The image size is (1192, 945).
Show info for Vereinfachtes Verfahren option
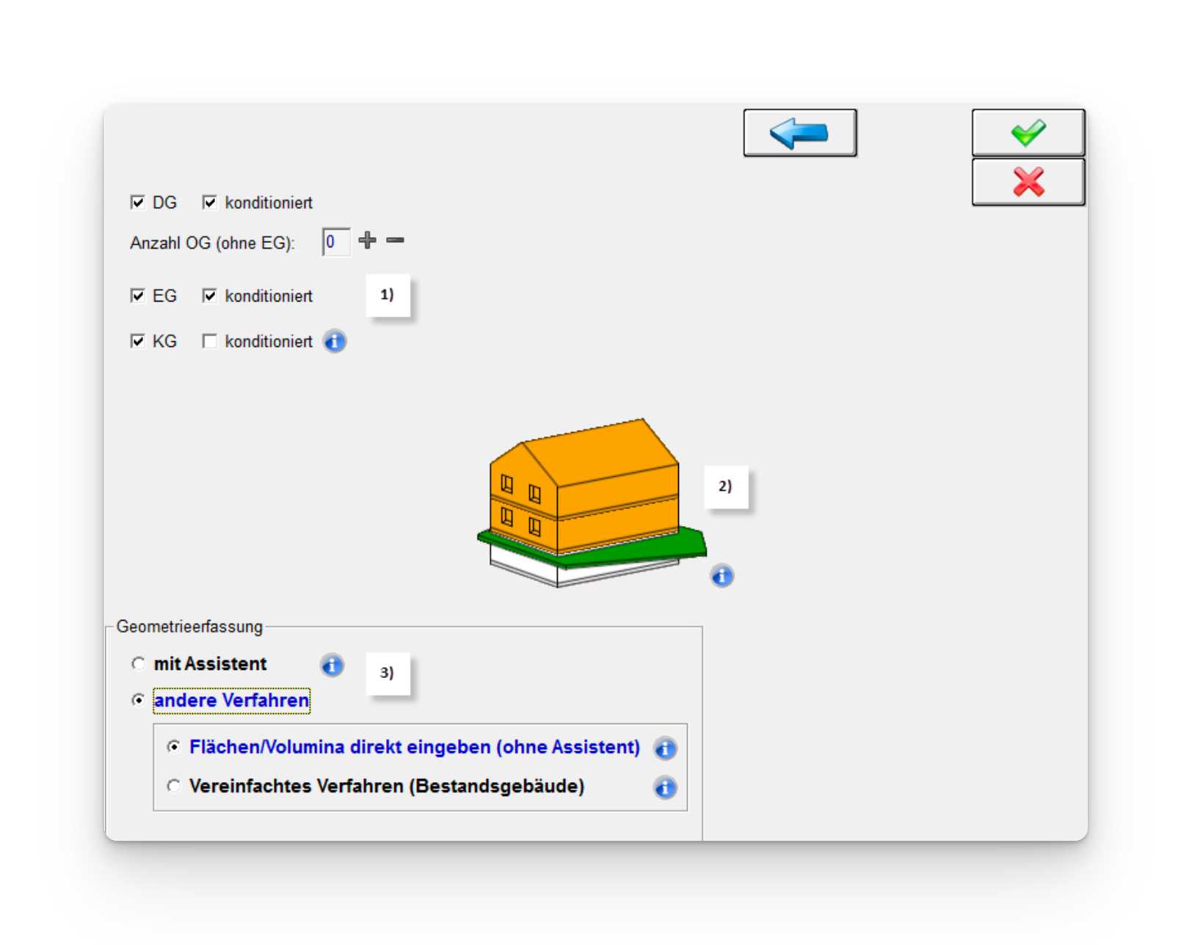click(665, 787)
